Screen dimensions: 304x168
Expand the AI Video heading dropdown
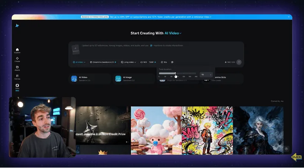[x=173, y=33]
